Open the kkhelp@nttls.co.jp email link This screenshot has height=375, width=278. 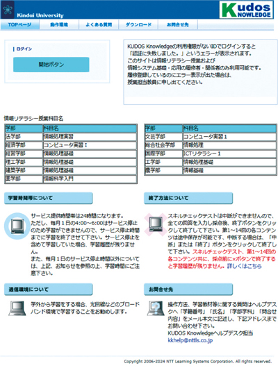pos(190,340)
